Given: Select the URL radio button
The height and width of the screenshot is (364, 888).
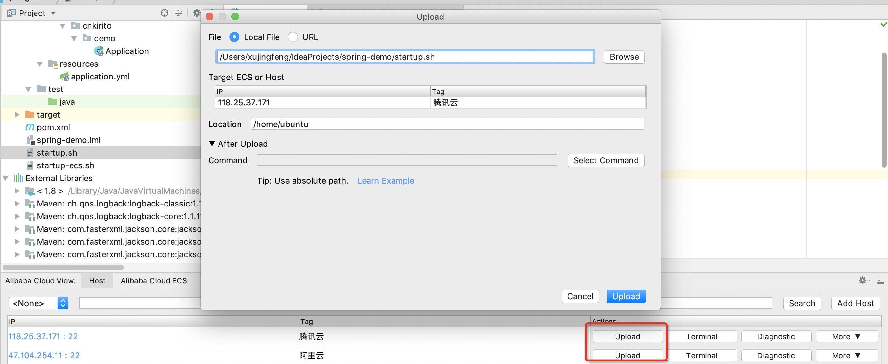Looking at the screenshot, I should (293, 37).
